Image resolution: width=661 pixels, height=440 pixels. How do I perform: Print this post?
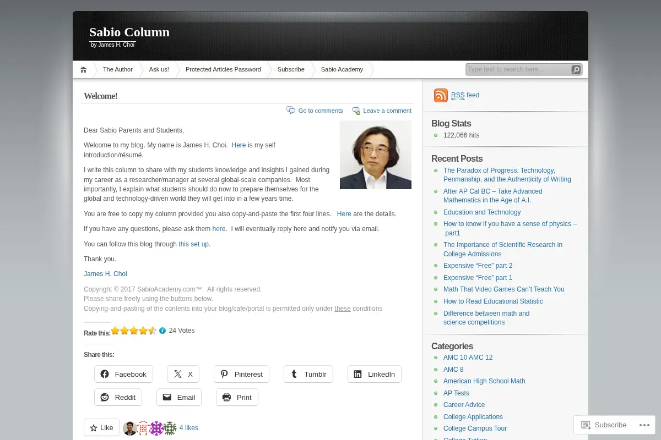coord(237,397)
